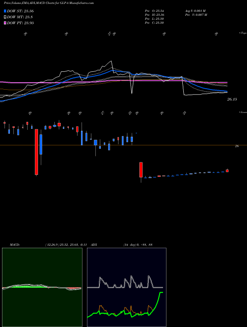Select the DOW ST: 25.56 label
The height and width of the screenshot is (327, 247).
coord(20,11)
